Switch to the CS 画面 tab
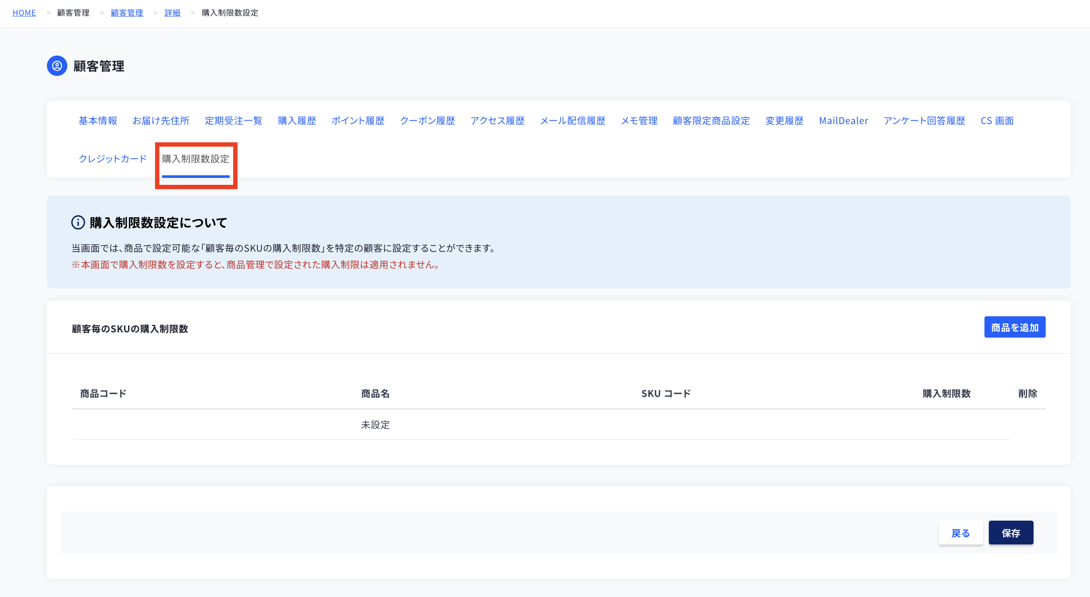 [x=997, y=121]
